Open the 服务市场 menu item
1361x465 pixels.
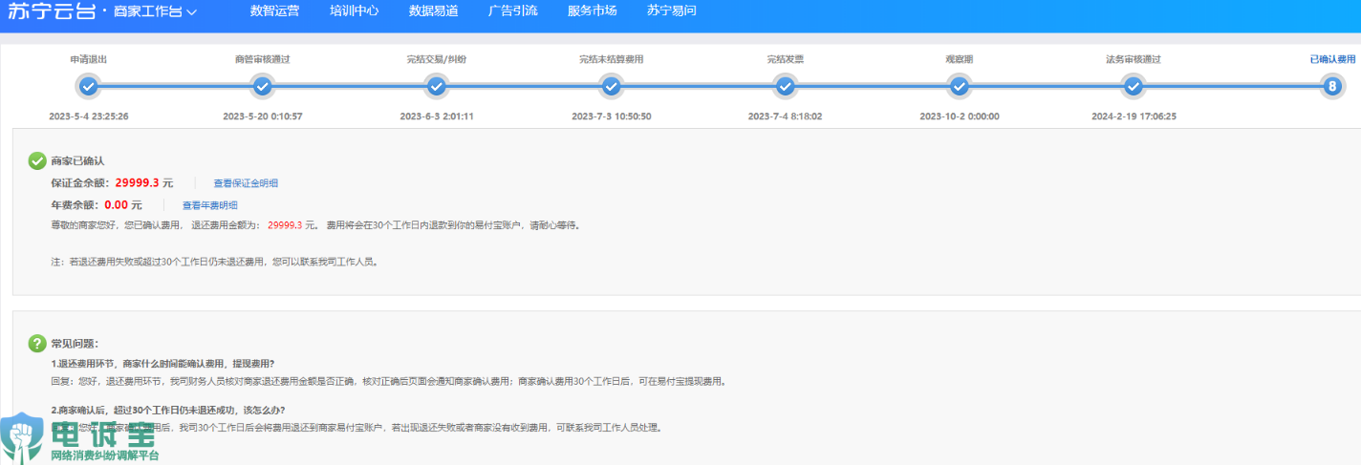click(x=592, y=11)
